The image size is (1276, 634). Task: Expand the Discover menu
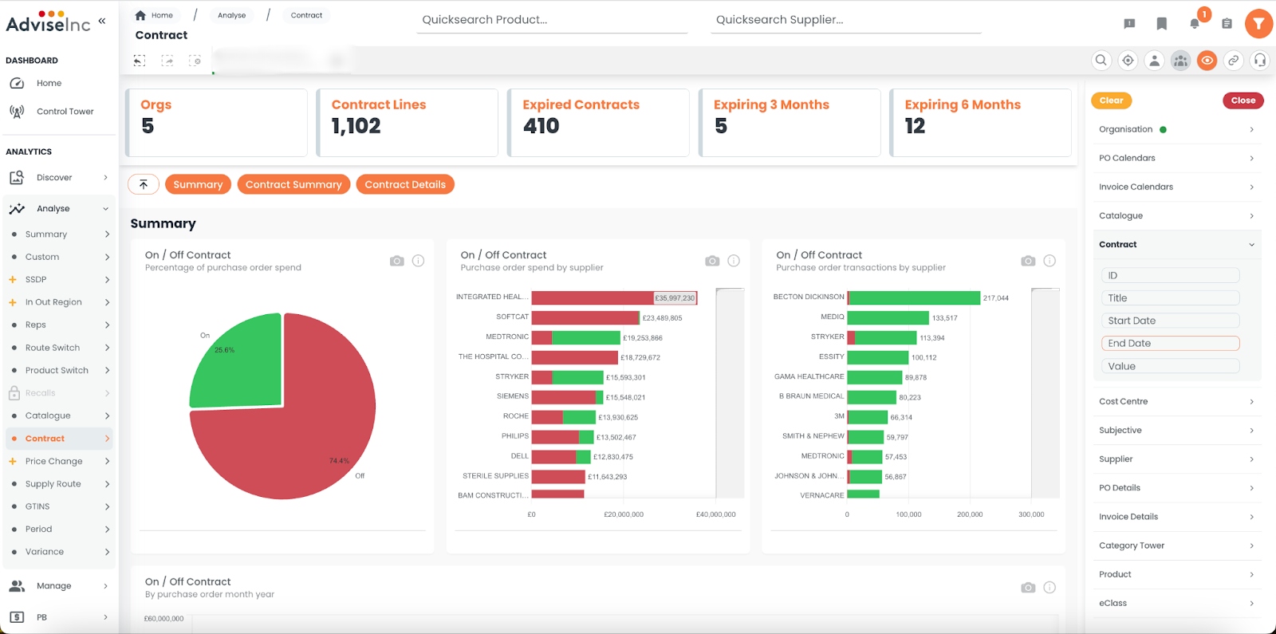pyautogui.click(x=59, y=178)
